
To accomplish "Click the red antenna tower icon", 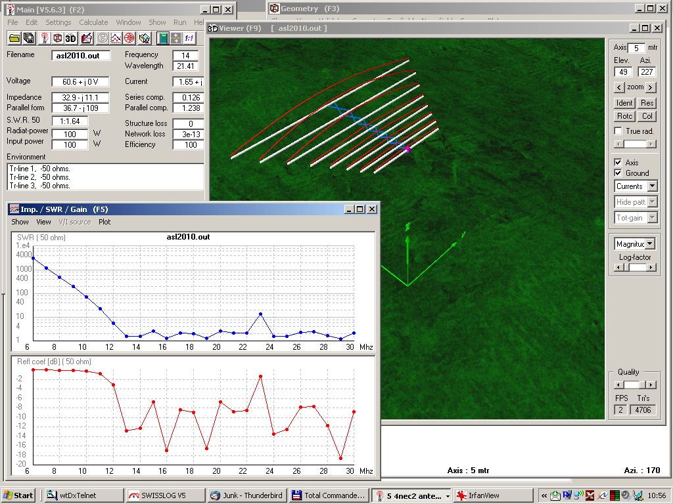I will [x=44, y=38].
